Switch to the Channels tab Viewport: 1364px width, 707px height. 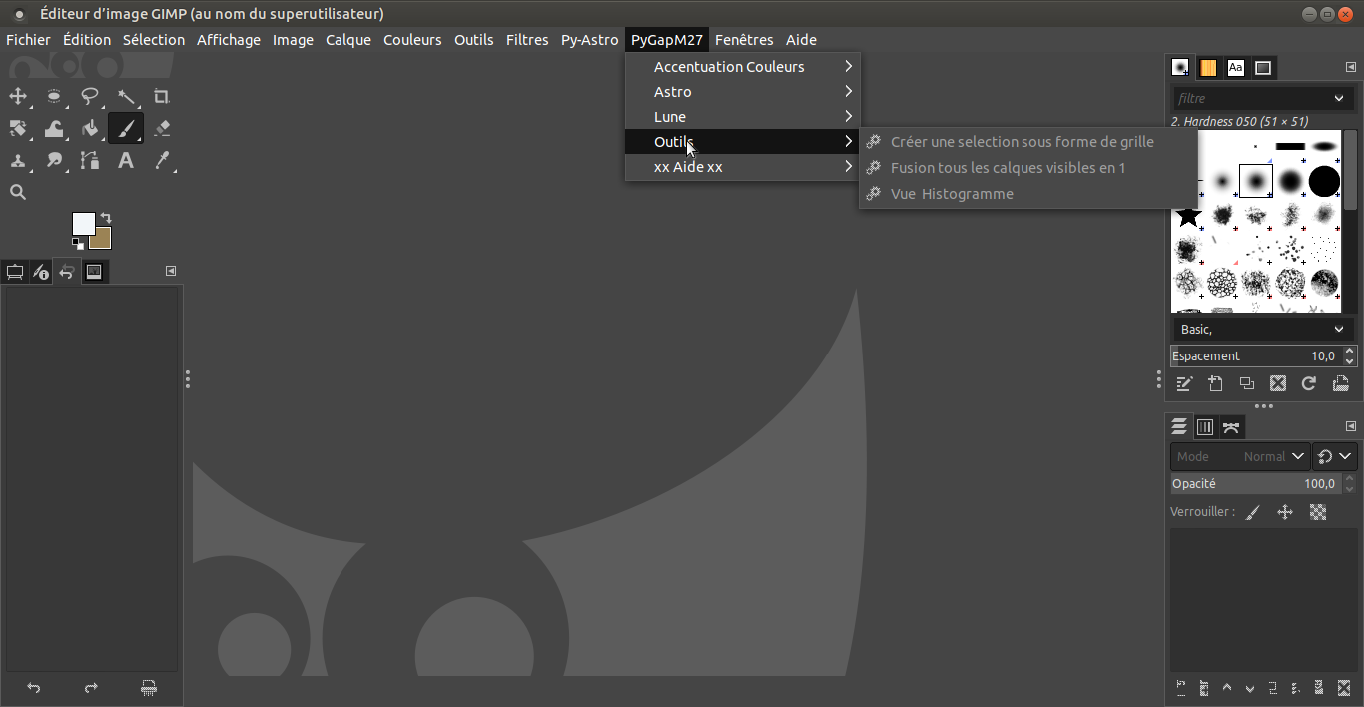click(x=1205, y=427)
